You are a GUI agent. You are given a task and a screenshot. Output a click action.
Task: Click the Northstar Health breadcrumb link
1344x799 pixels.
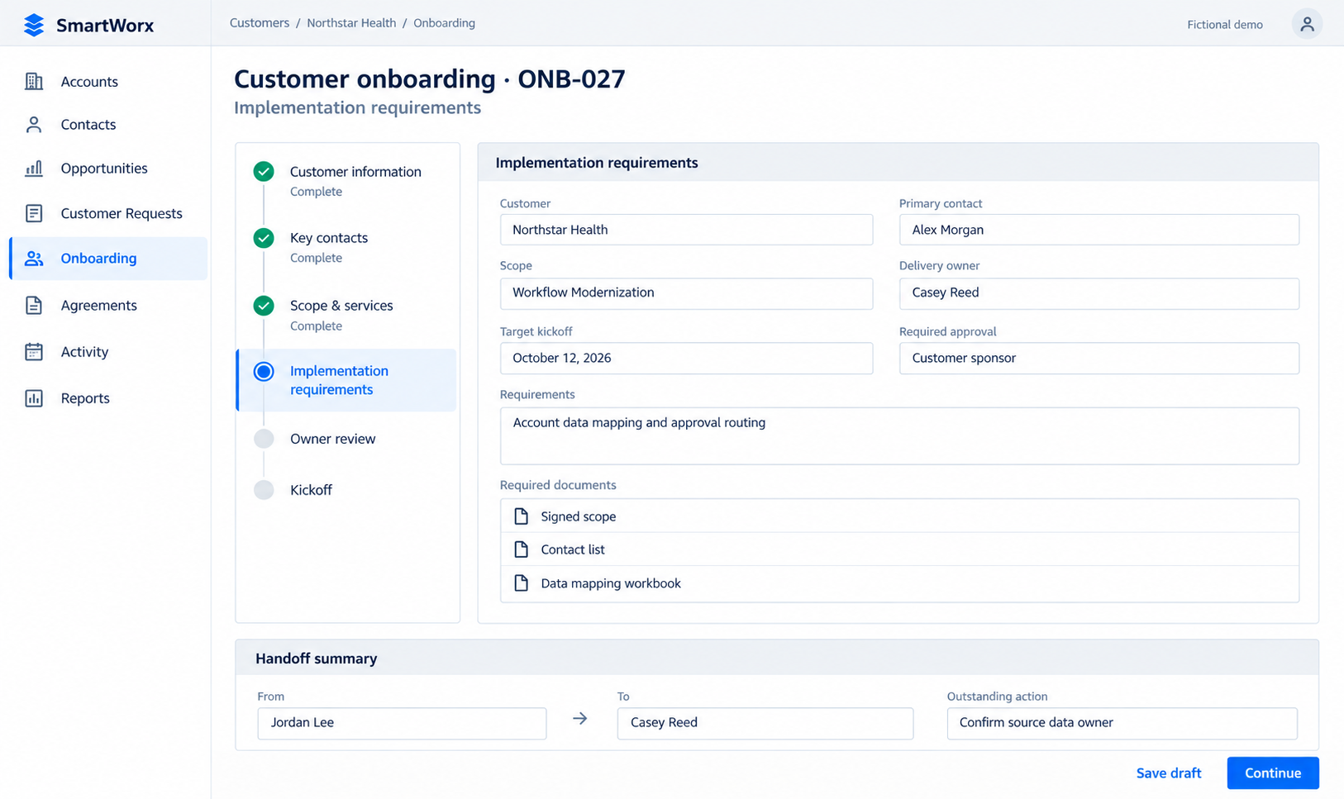point(351,23)
